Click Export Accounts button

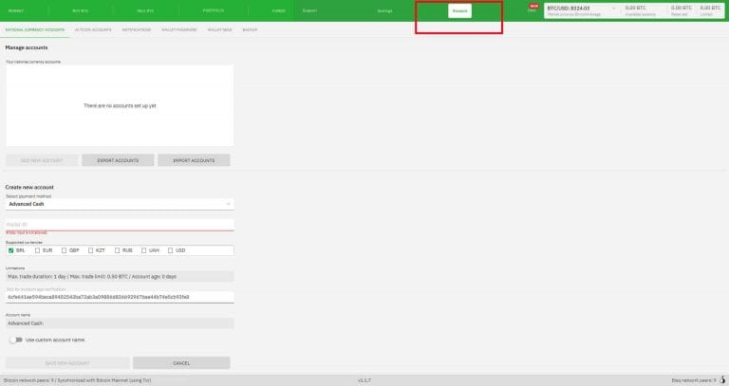(118, 160)
